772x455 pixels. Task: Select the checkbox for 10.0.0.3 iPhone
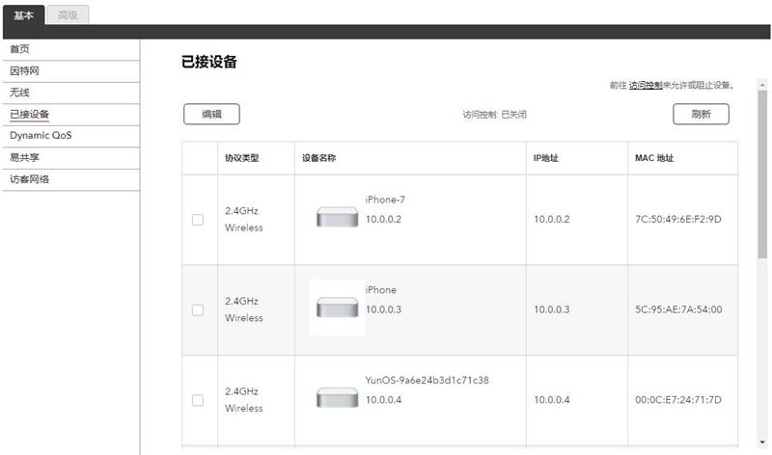click(x=198, y=309)
